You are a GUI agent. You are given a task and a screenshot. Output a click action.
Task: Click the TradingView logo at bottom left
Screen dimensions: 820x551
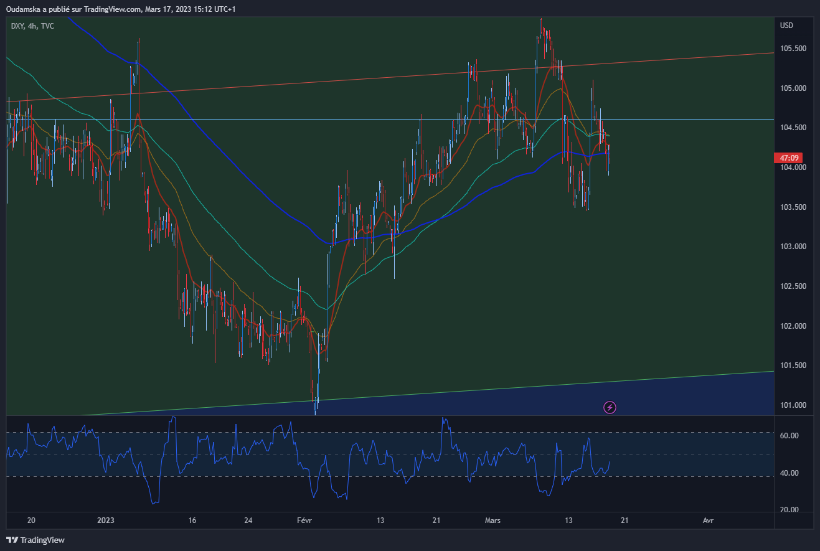pos(35,540)
